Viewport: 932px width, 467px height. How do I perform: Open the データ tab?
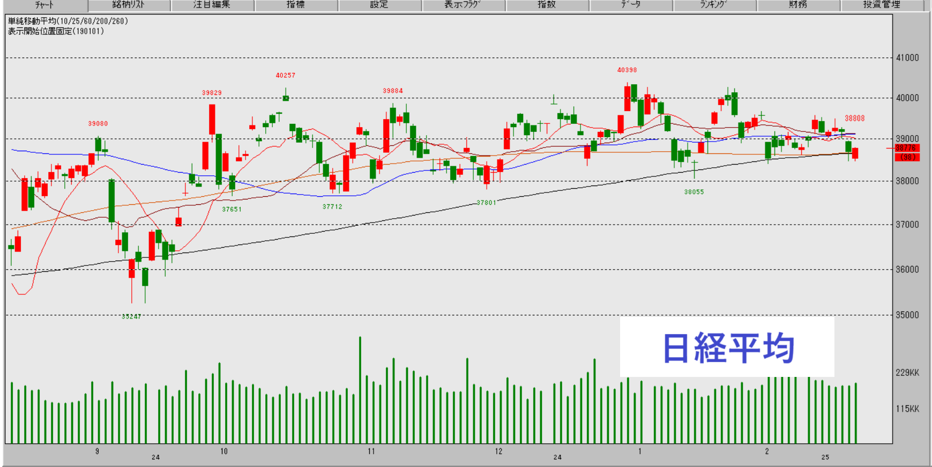631,5
